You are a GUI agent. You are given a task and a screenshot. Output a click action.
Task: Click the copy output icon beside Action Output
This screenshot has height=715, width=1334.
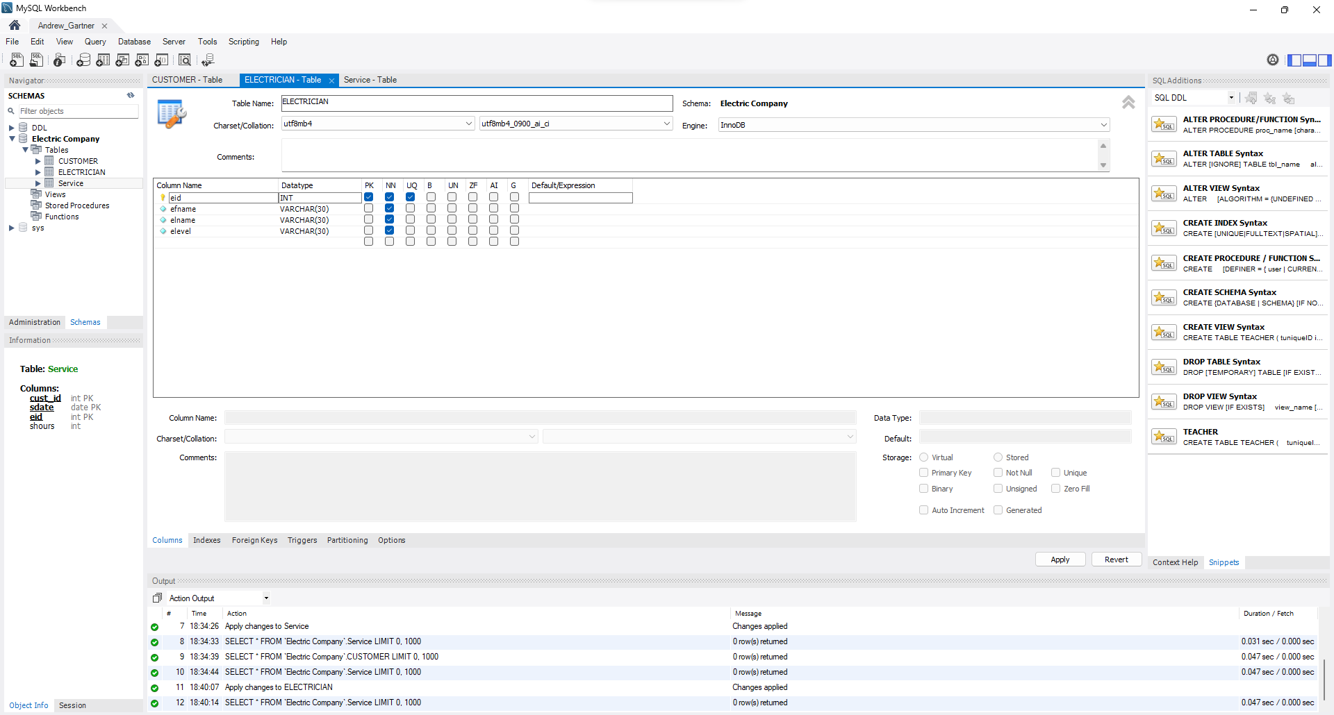coord(157,598)
